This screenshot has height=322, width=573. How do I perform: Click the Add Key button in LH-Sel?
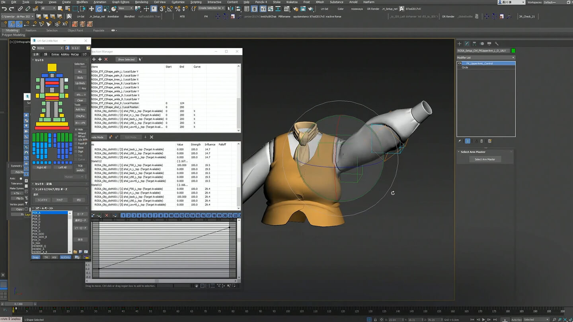click(x=80, y=110)
